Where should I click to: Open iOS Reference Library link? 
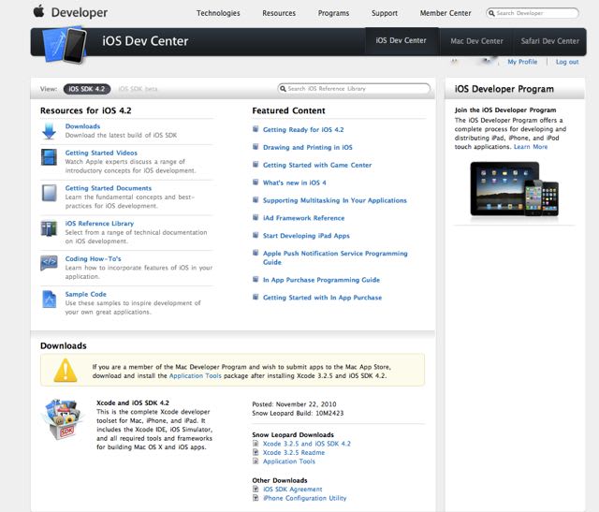coord(99,224)
